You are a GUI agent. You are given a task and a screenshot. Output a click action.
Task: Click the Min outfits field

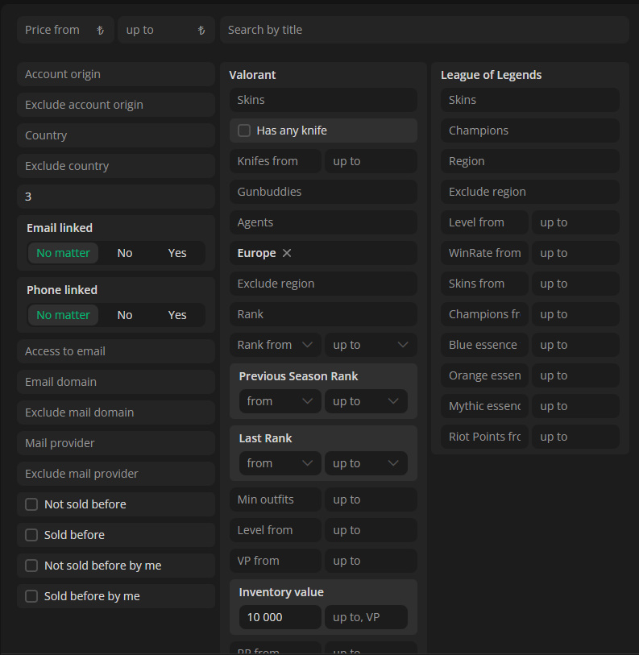276,500
